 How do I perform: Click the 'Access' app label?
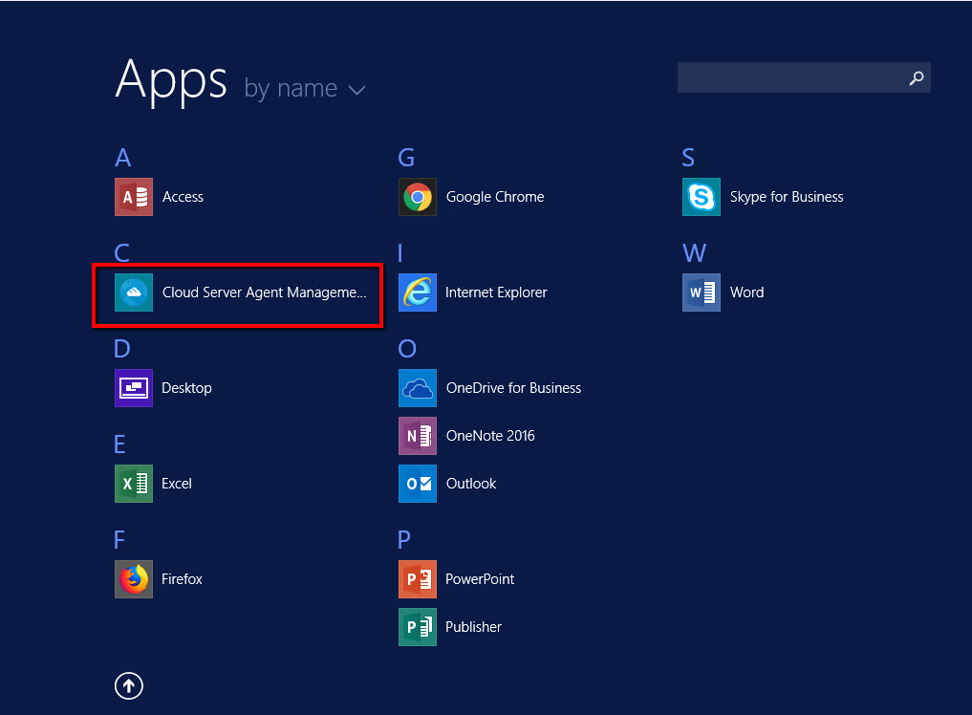tap(183, 197)
